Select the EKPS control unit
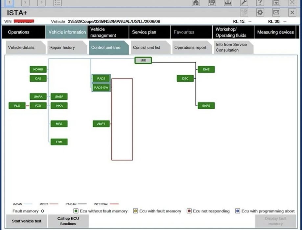The image size is (302, 230). click(206, 106)
